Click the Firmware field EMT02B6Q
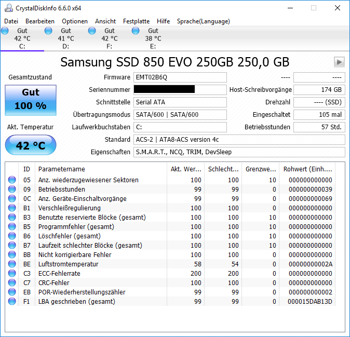The image size is (350, 337). pos(180,77)
